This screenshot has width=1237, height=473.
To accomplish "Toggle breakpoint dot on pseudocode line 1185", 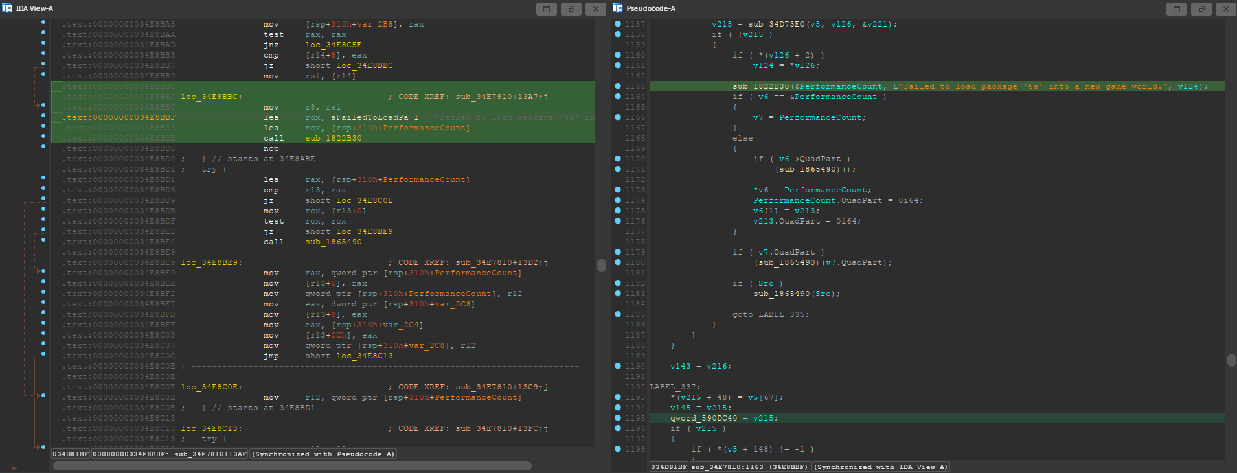I will (x=618, y=314).
